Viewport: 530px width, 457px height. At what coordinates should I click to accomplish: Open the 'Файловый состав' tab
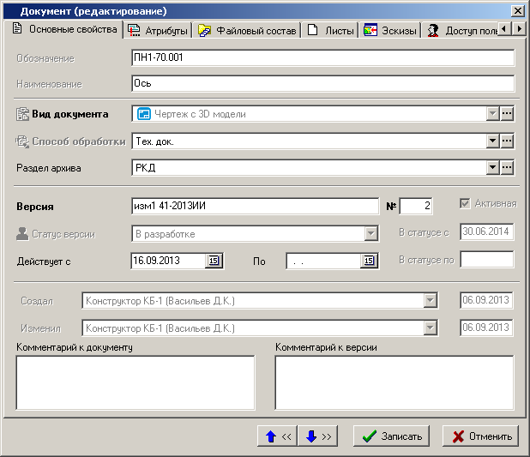247,31
